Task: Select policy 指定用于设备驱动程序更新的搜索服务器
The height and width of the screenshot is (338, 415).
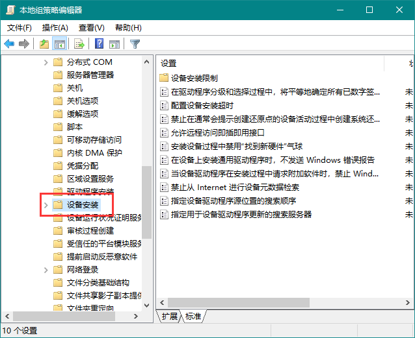Action: [241, 215]
